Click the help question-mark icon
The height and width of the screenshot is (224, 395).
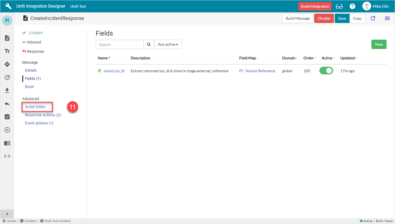point(352,6)
